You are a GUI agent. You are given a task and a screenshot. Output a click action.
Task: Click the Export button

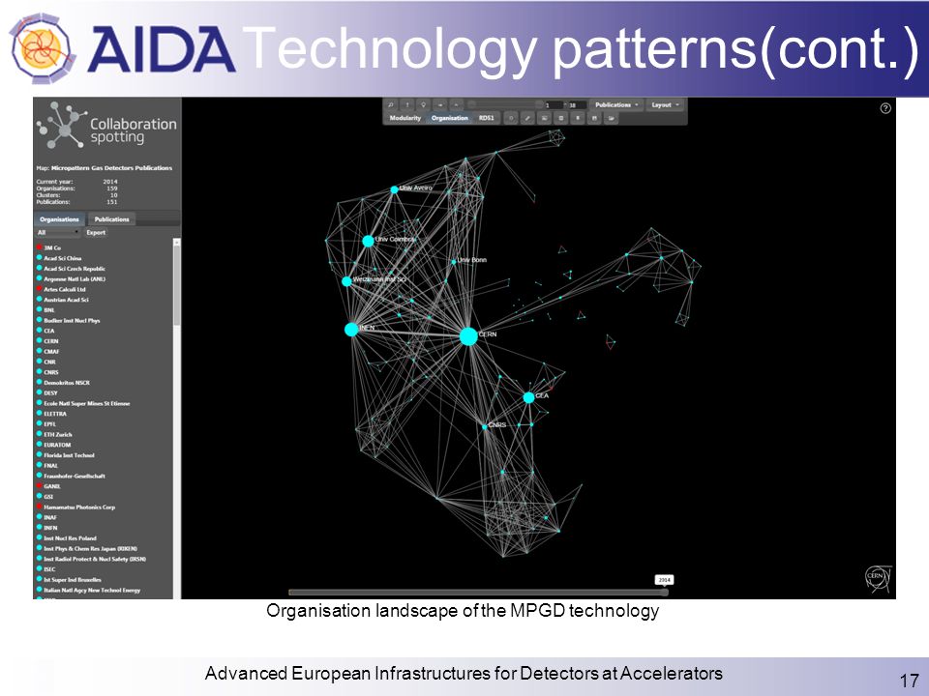click(x=96, y=233)
